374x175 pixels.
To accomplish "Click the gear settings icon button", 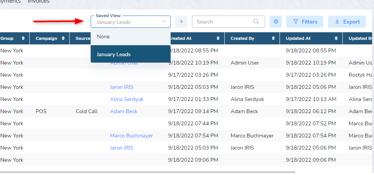I will pyautogui.click(x=276, y=22).
